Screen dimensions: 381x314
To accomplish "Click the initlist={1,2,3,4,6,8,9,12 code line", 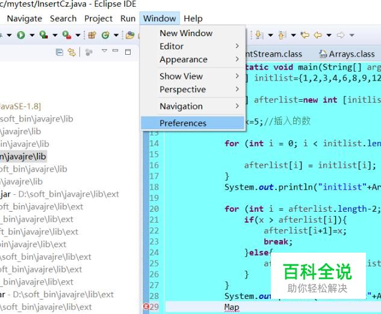I will click(313, 78).
